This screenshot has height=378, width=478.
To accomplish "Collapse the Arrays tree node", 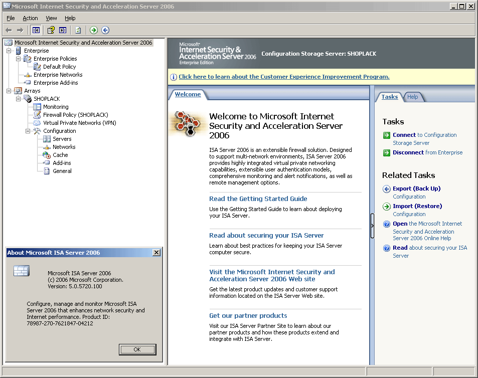I will pos(9,91).
